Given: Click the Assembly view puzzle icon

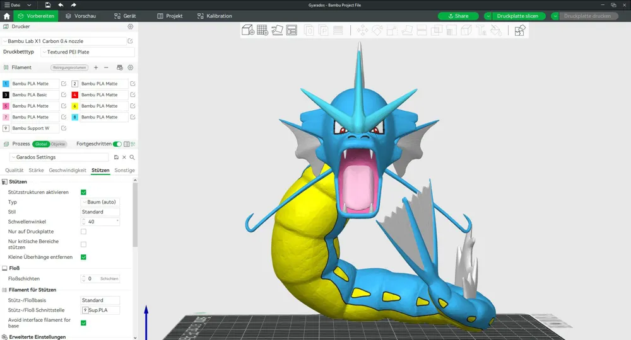Looking at the screenshot, I should [x=519, y=30].
